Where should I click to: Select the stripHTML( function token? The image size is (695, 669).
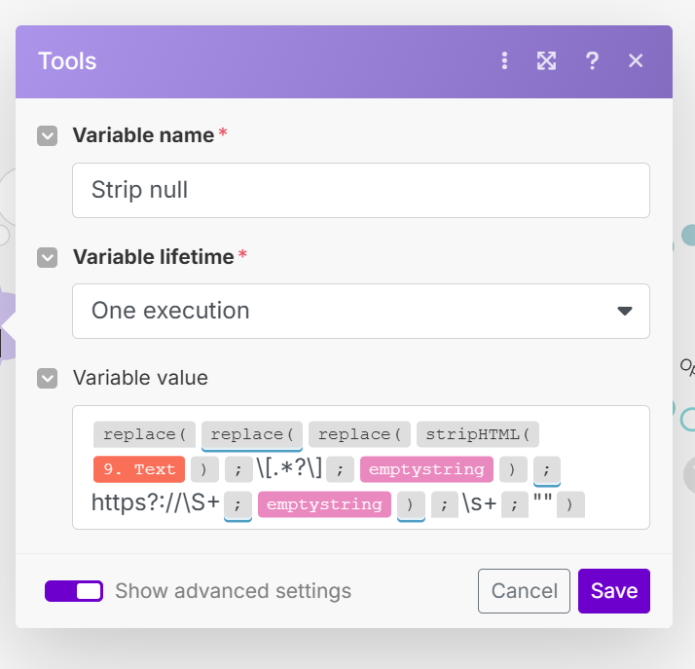[478, 434]
